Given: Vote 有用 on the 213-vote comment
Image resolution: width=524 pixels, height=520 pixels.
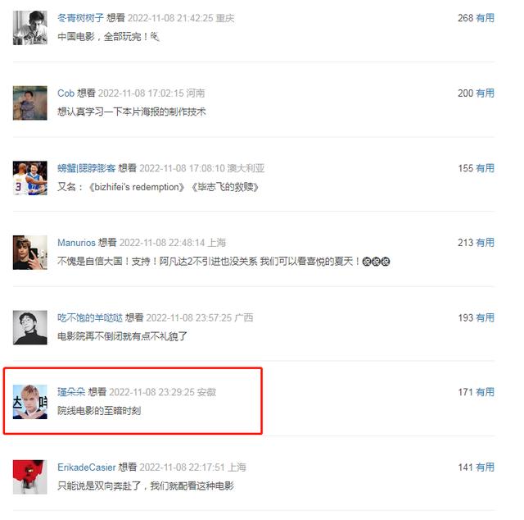Looking at the screenshot, I should pyautogui.click(x=485, y=243).
